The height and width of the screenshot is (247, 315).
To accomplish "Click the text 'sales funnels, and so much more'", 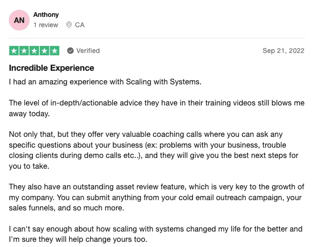I will coord(66,208).
